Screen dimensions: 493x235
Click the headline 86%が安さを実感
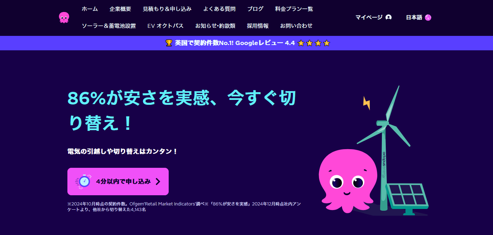[x=182, y=110]
